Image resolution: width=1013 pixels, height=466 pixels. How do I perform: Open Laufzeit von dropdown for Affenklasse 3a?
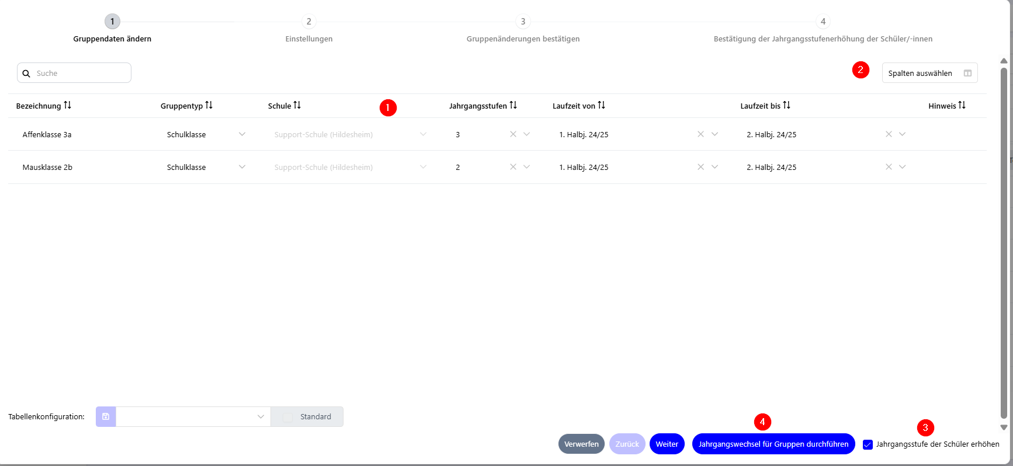[x=714, y=134]
